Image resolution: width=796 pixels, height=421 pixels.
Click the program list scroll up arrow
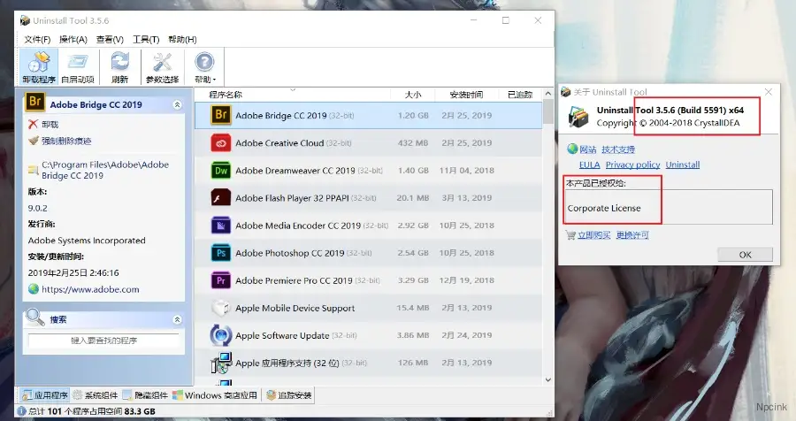point(548,94)
